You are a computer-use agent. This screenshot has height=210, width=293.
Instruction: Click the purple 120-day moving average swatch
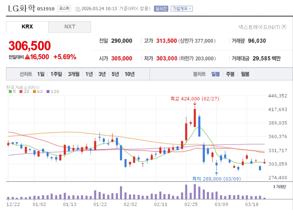click(x=48, y=92)
